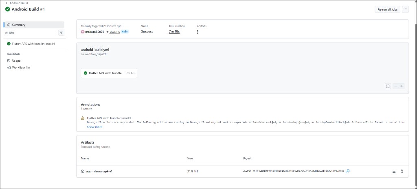Screen dimensions: 417x189
Task: Click the Summary home icon
Action: [9, 25]
